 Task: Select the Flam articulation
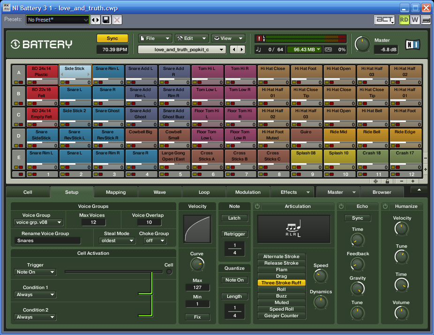click(281, 270)
